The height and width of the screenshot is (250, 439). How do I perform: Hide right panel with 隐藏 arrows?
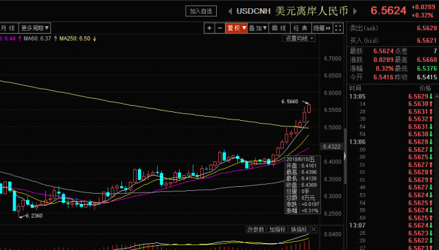(x=322, y=28)
